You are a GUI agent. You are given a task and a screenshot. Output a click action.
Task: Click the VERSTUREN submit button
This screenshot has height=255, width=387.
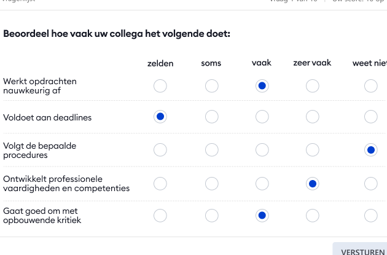(361, 249)
